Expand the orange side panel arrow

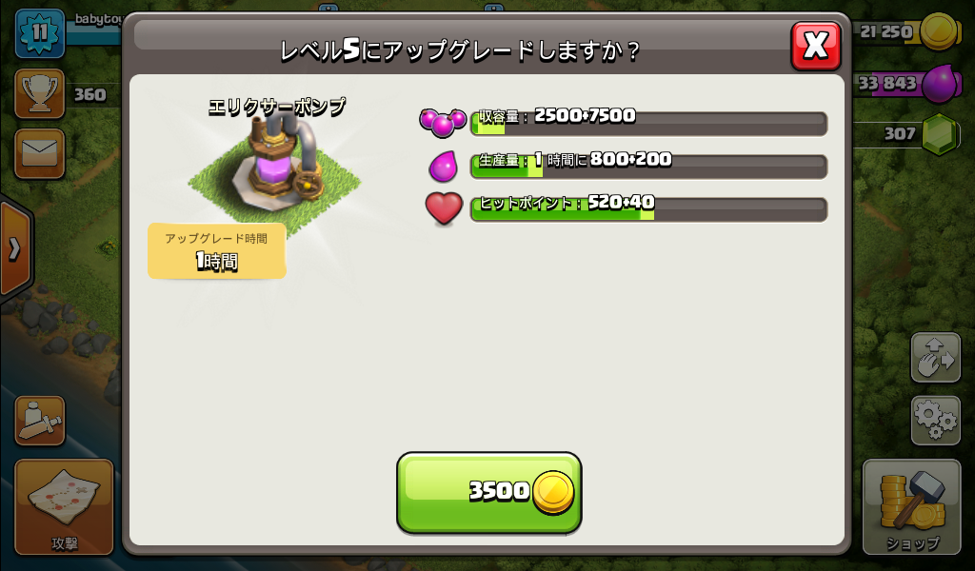[15, 249]
